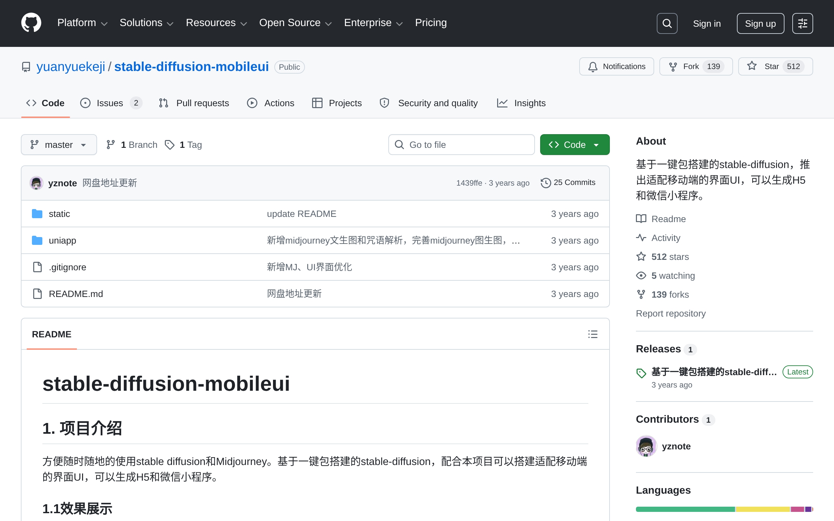Click the yellow segment of languages bar
Viewport: 834px width, 521px height.
click(763, 509)
